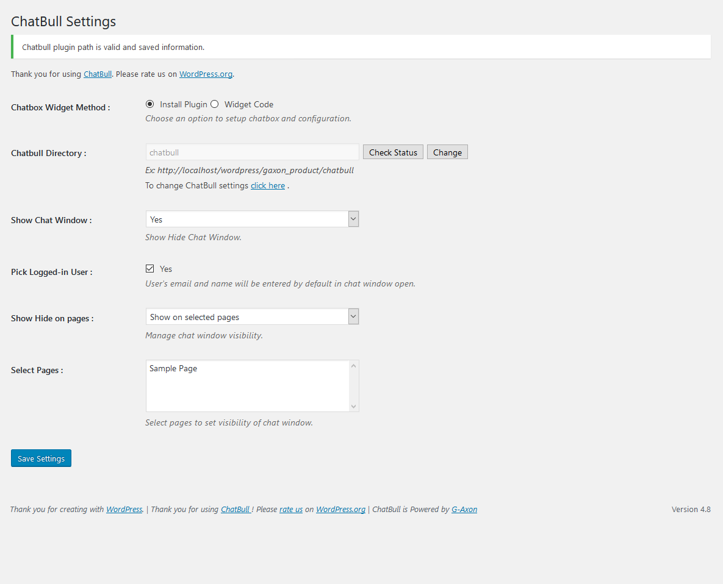The image size is (723, 584).
Task: Open the footer ChatBull link
Action: pos(236,510)
